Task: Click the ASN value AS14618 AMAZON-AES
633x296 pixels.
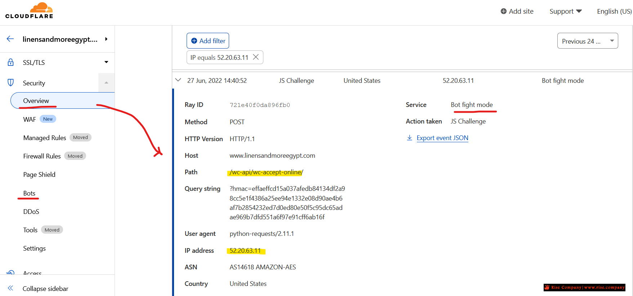Action: [263, 267]
